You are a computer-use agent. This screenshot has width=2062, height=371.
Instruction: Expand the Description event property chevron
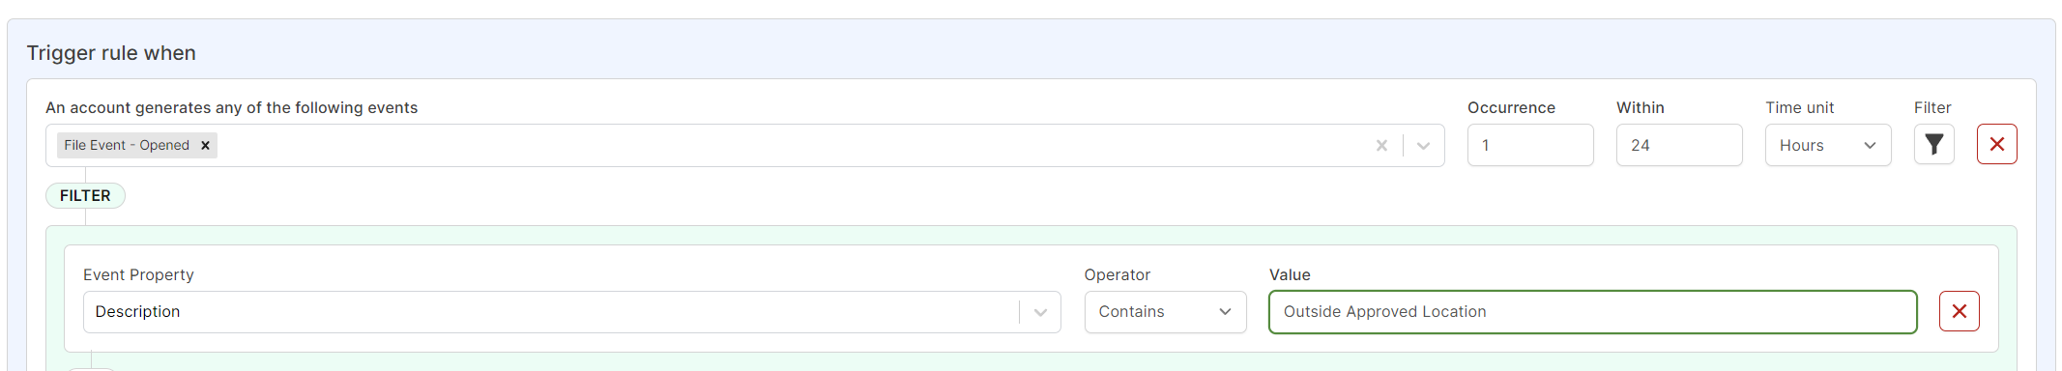tap(1040, 312)
